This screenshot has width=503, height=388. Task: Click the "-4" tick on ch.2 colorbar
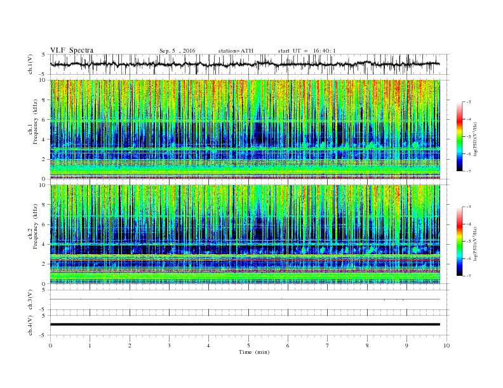click(x=468, y=224)
